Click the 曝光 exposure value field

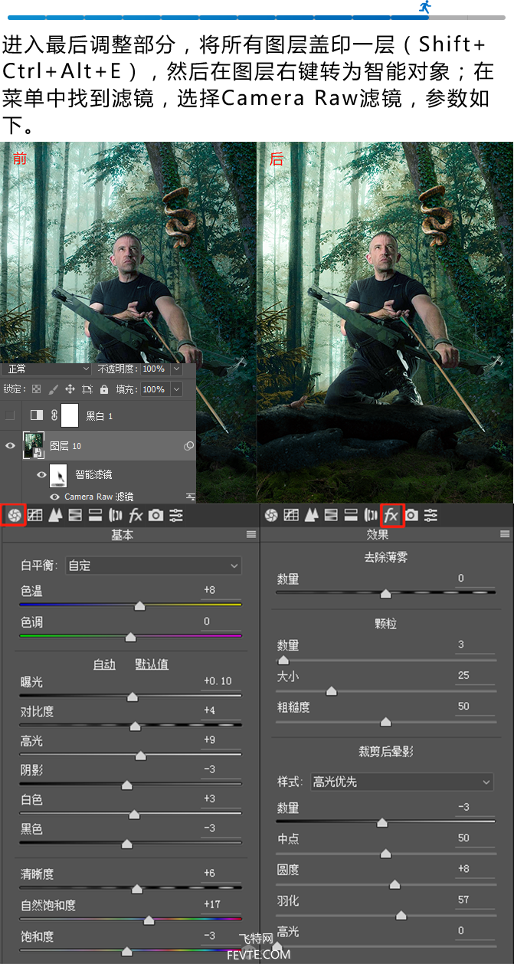point(218,681)
